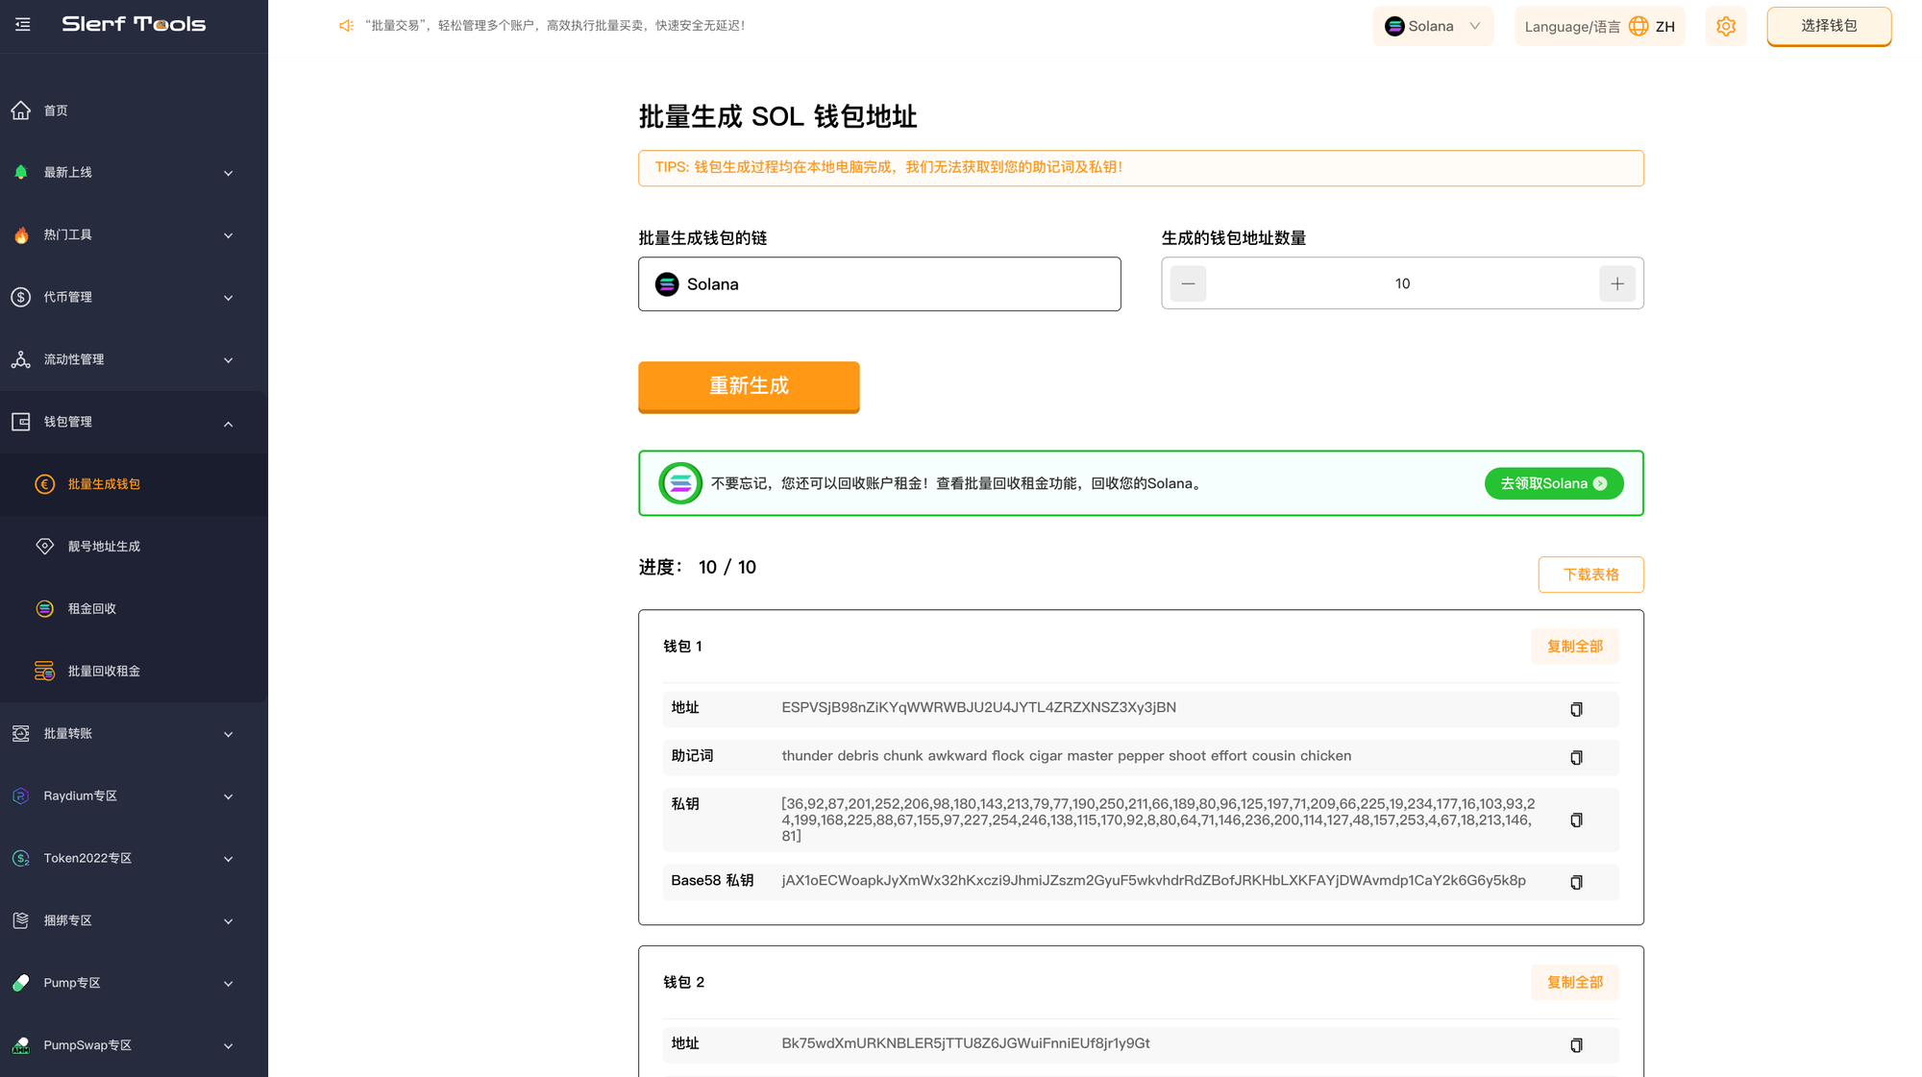Click the Slerf Tools logo

pos(134,24)
